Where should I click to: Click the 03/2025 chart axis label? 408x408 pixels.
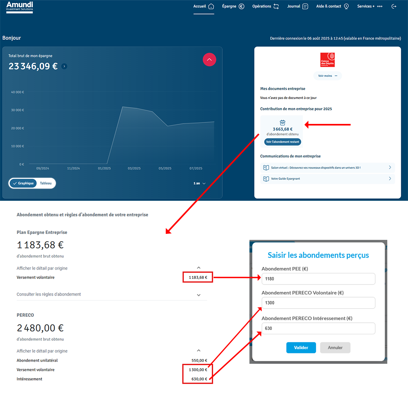point(134,169)
